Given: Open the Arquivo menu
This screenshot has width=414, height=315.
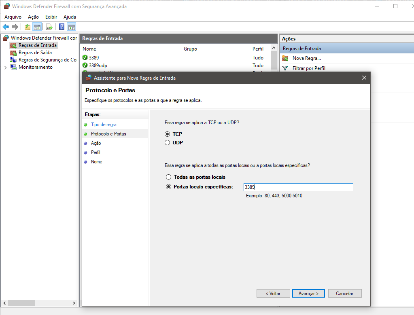Looking at the screenshot, I should pos(13,17).
